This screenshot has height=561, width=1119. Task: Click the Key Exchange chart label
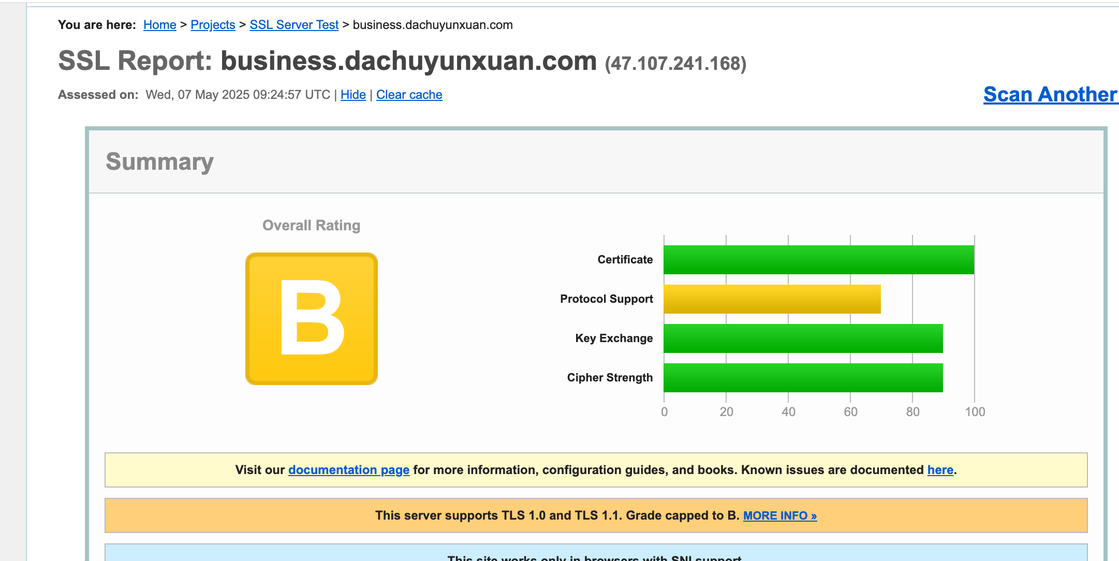(614, 338)
